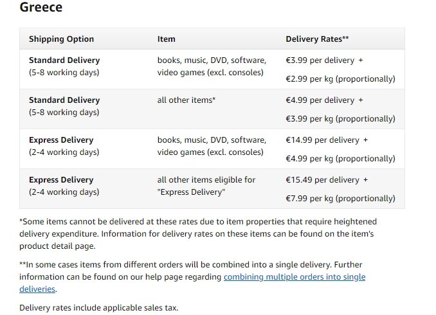The height and width of the screenshot is (315, 436).
Task: Select the €4.99 per kg rate text
Action: 340,159
